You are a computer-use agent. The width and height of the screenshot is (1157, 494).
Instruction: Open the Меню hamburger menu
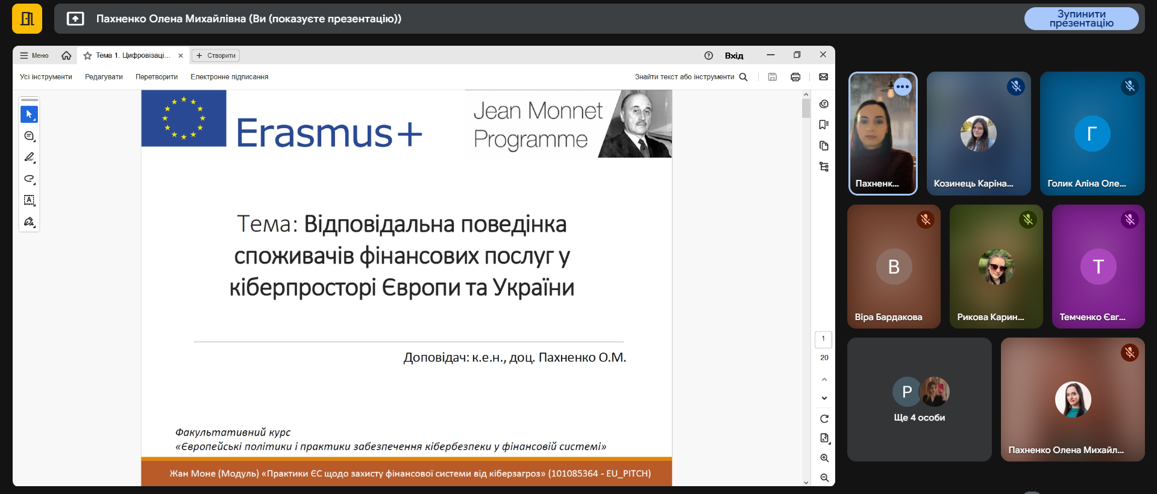34,55
